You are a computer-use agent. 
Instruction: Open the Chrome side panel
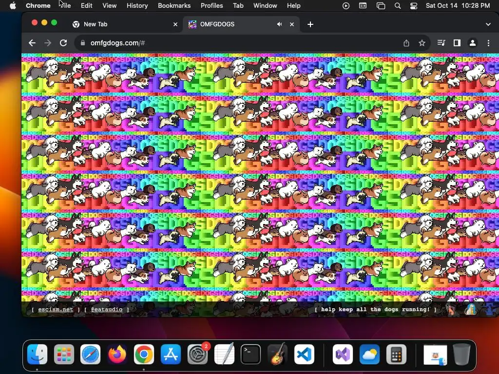click(x=457, y=43)
